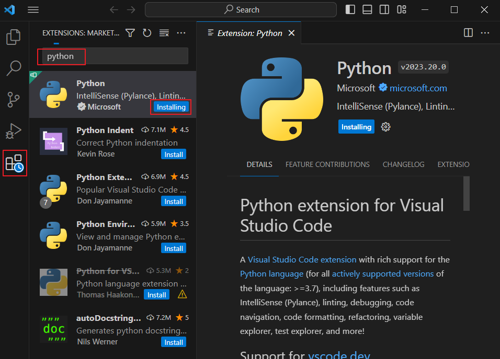Click the 7.1M download count of Python Indent

pos(154,130)
